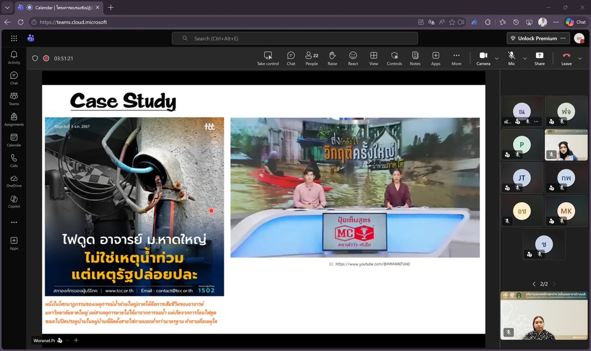Click Take control of shared screen
The width and height of the screenshot is (591, 351).
pos(268,58)
